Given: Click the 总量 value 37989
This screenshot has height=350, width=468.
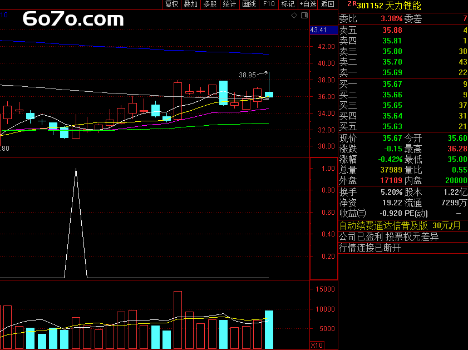Looking at the screenshot, I should tap(391, 170).
